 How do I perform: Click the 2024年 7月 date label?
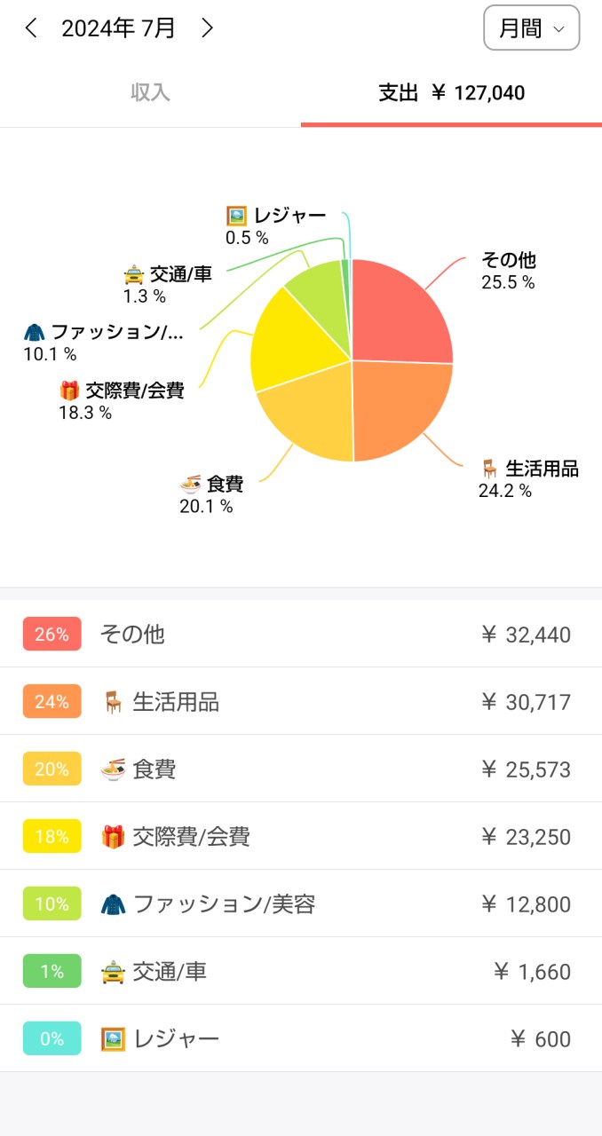(118, 28)
